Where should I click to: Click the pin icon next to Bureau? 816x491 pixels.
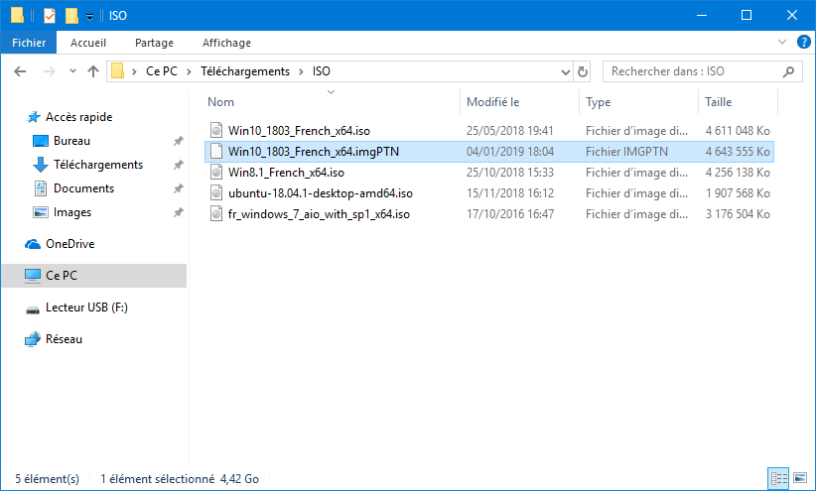coord(178,141)
